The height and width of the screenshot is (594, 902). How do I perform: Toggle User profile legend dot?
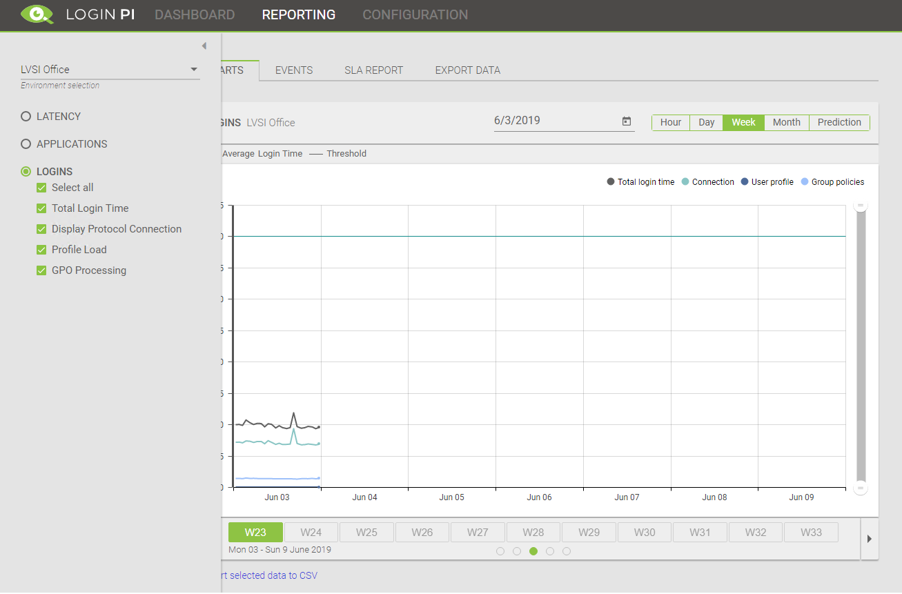pos(745,182)
